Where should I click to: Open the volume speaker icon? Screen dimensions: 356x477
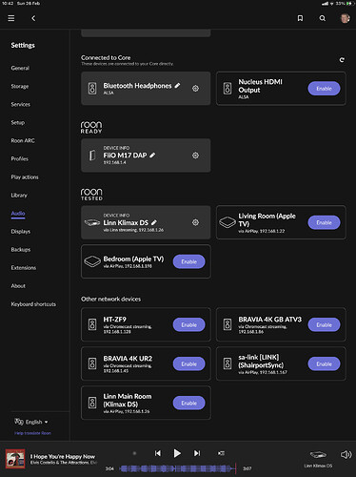coord(346,454)
